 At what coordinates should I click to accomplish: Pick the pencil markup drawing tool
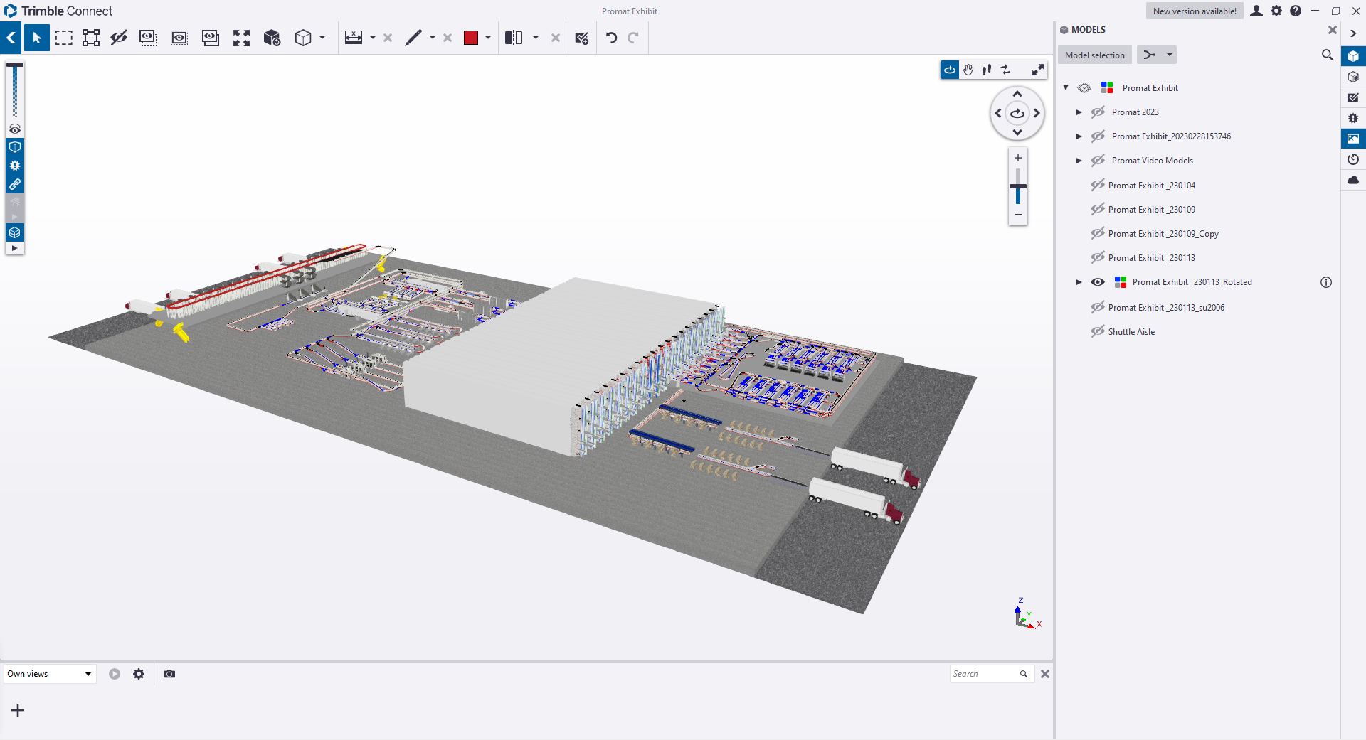pos(413,38)
